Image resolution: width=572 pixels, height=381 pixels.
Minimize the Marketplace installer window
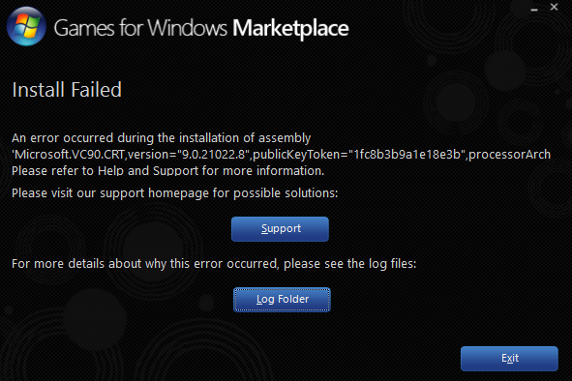534,8
